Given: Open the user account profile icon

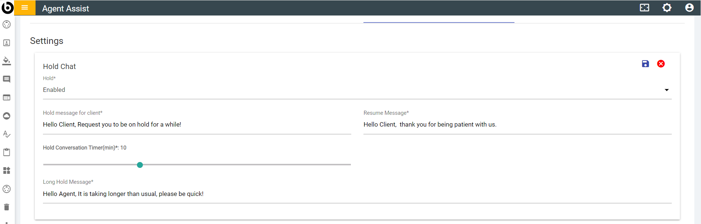Looking at the screenshot, I should (689, 8).
